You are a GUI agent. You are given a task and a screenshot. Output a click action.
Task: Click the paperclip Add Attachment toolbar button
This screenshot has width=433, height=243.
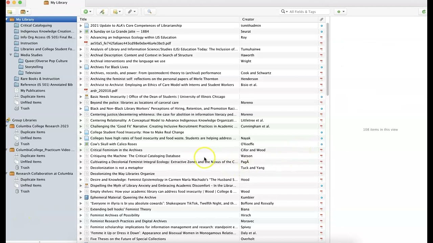132,12
